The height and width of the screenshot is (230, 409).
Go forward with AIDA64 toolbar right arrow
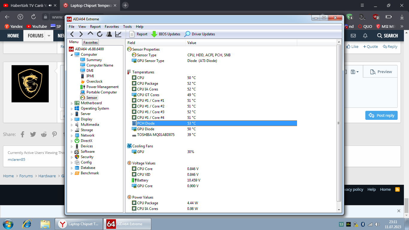[81, 34]
